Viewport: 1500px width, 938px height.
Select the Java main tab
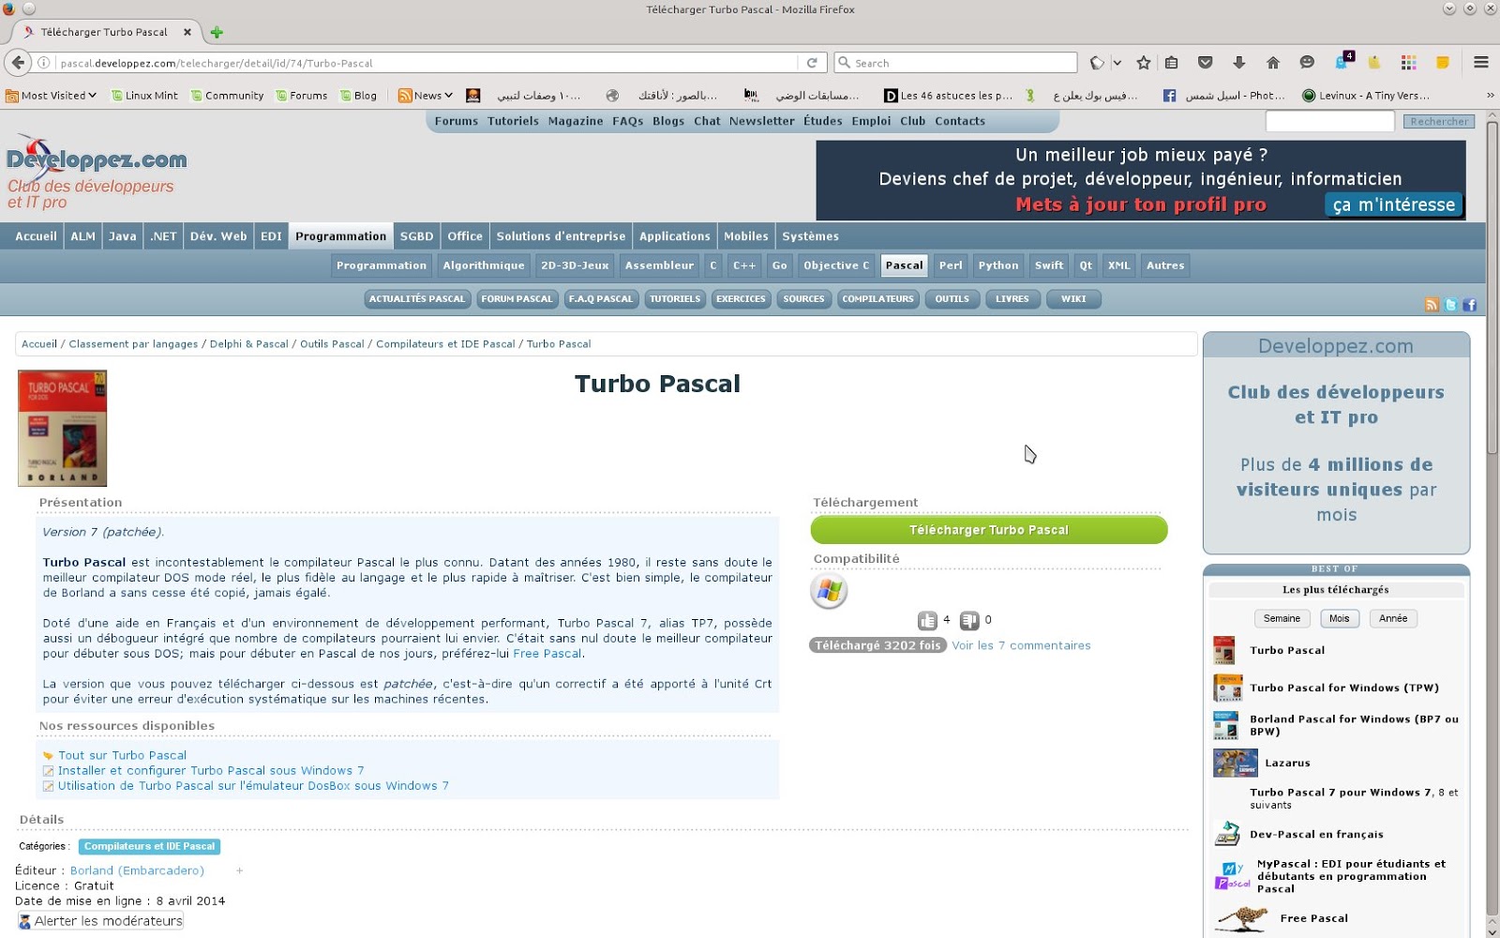pos(122,236)
